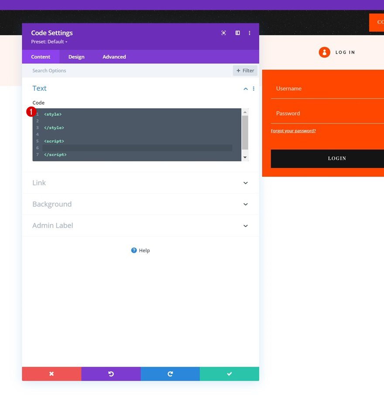Expand the Admin Label section
384x406 pixels.
246,226
